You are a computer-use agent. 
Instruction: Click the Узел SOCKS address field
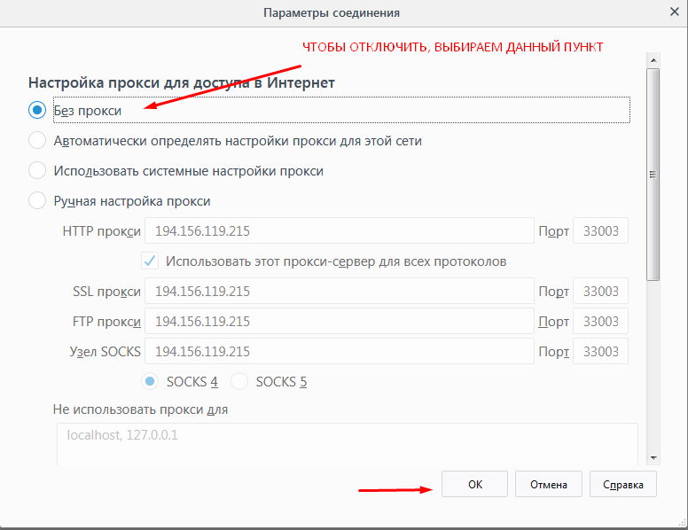pyautogui.click(x=339, y=352)
